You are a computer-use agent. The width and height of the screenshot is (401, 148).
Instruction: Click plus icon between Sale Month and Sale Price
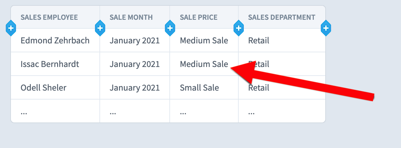pyautogui.click(x=170, y=28)
